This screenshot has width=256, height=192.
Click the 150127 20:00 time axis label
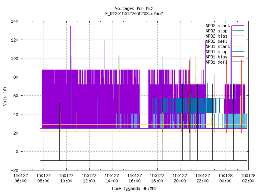(x=180, y=178)
